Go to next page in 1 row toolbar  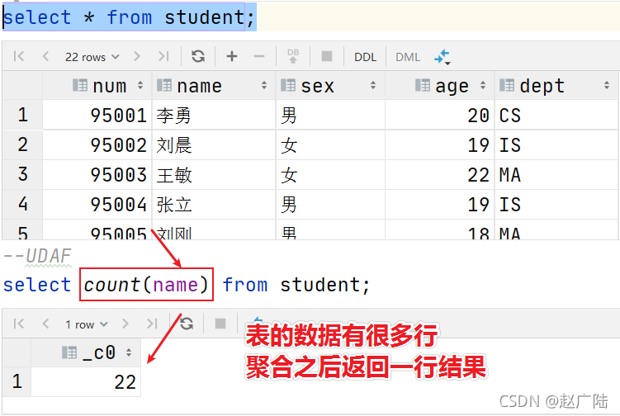point(125,324)
